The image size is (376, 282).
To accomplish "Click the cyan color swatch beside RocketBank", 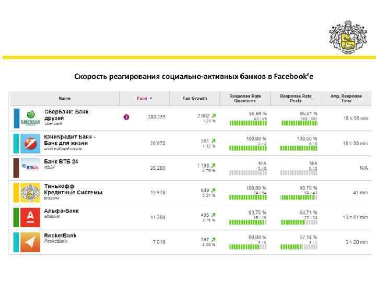I will 16,242.
